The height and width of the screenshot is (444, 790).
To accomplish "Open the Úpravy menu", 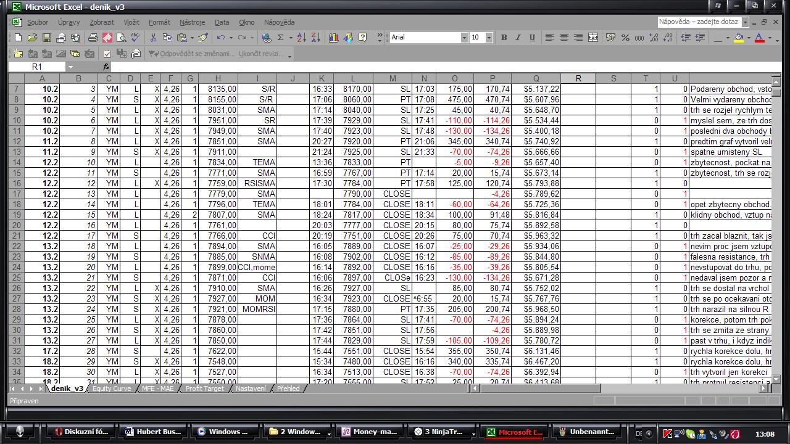I will (x=69, y=22).
